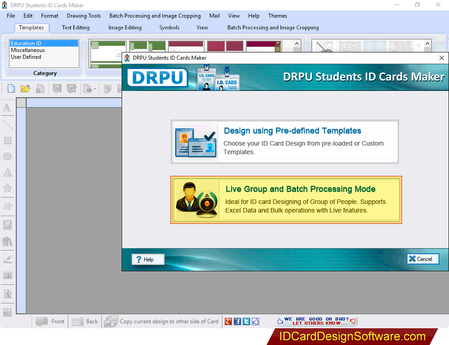Click the Save As pencil-disk icon
Screen dimensions: 449x345
click(x=71, y=89)
